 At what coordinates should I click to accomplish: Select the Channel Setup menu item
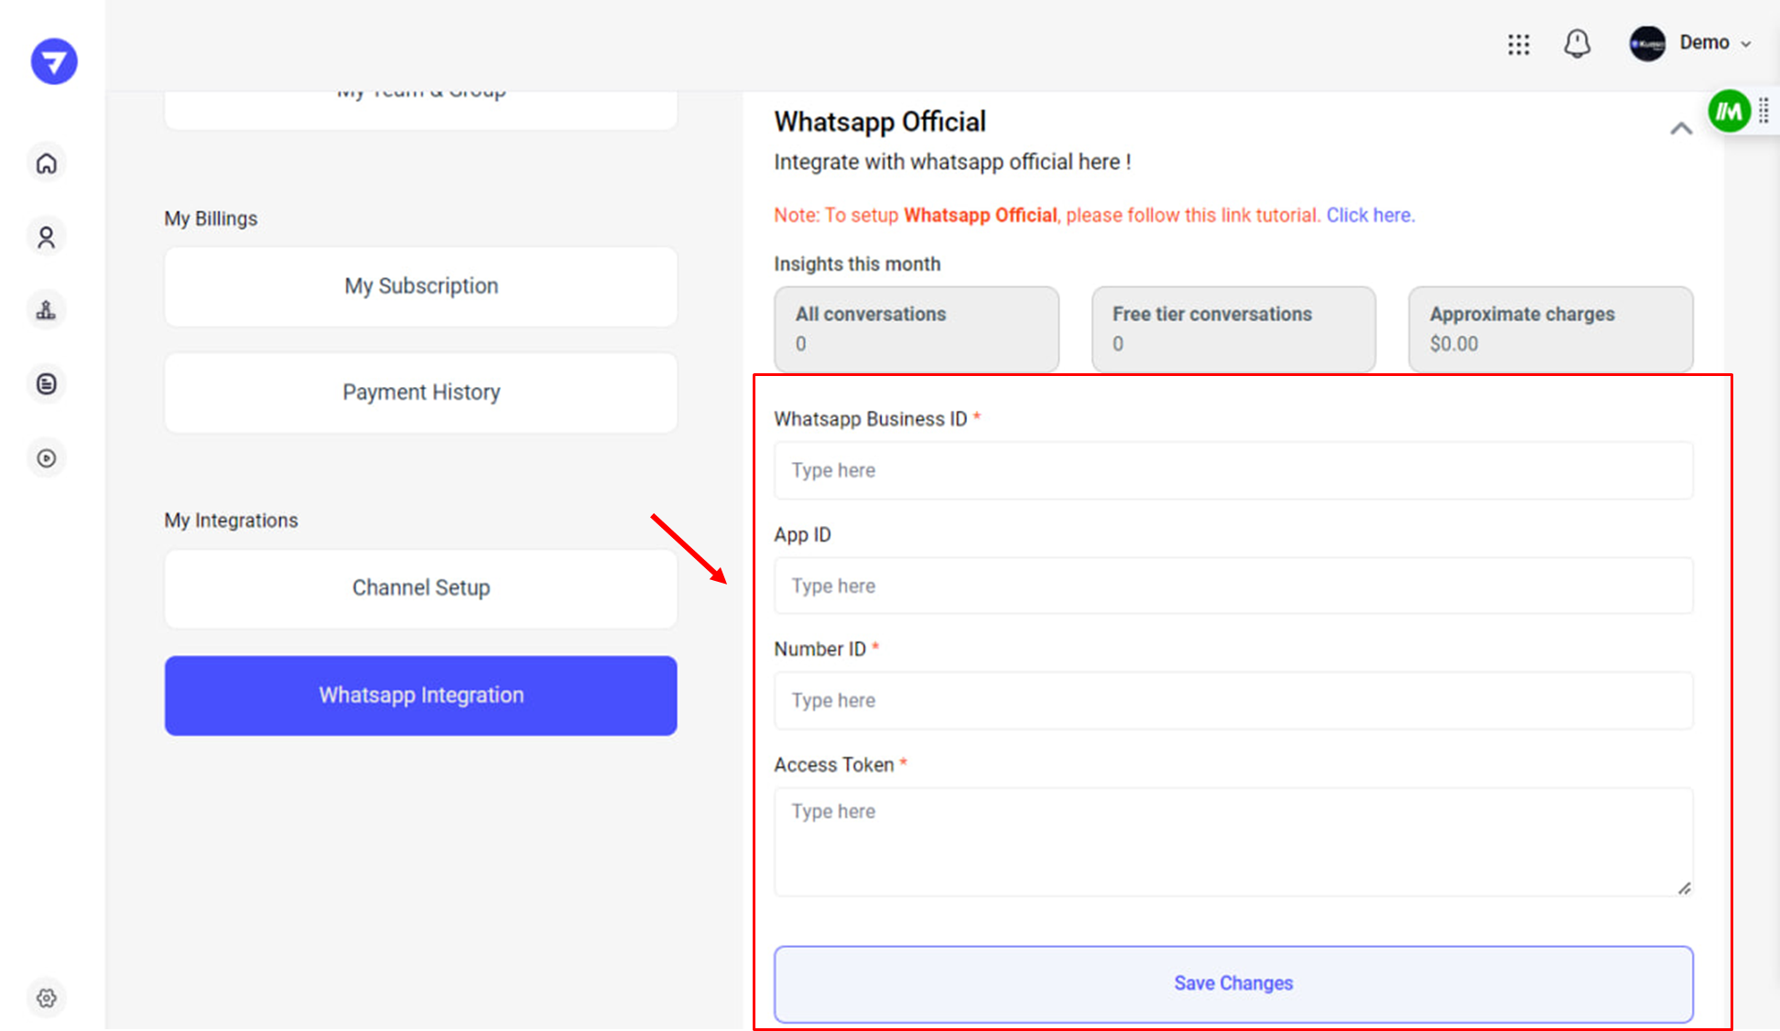[x=421, y=588]
